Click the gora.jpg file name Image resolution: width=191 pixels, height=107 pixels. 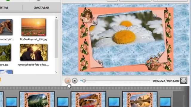[x=4, y=65]
